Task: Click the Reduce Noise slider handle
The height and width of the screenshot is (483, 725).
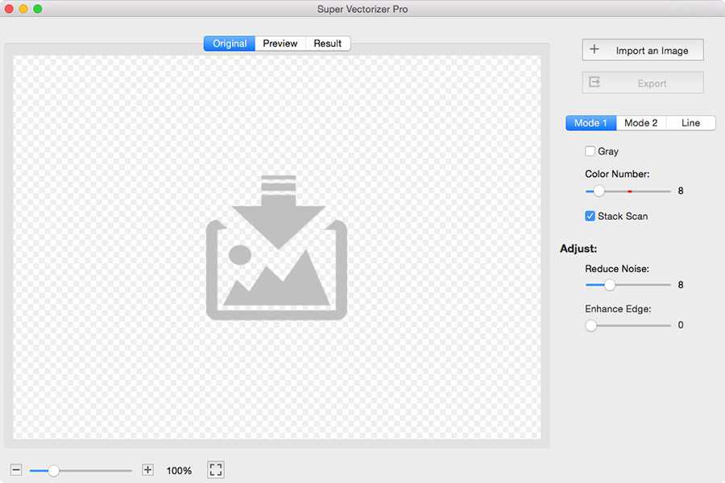Action: pos(608,285)
